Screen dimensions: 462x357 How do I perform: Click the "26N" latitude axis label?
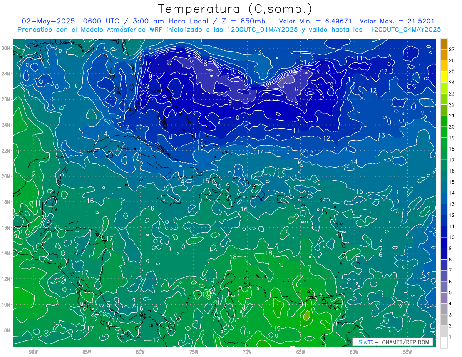(6, 99)
